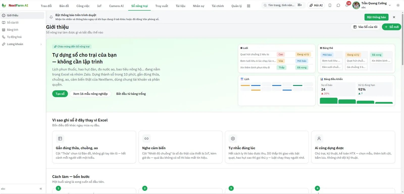
Task: Expand the Lương khoán sidebar group
Action: (x=22, y=44)
